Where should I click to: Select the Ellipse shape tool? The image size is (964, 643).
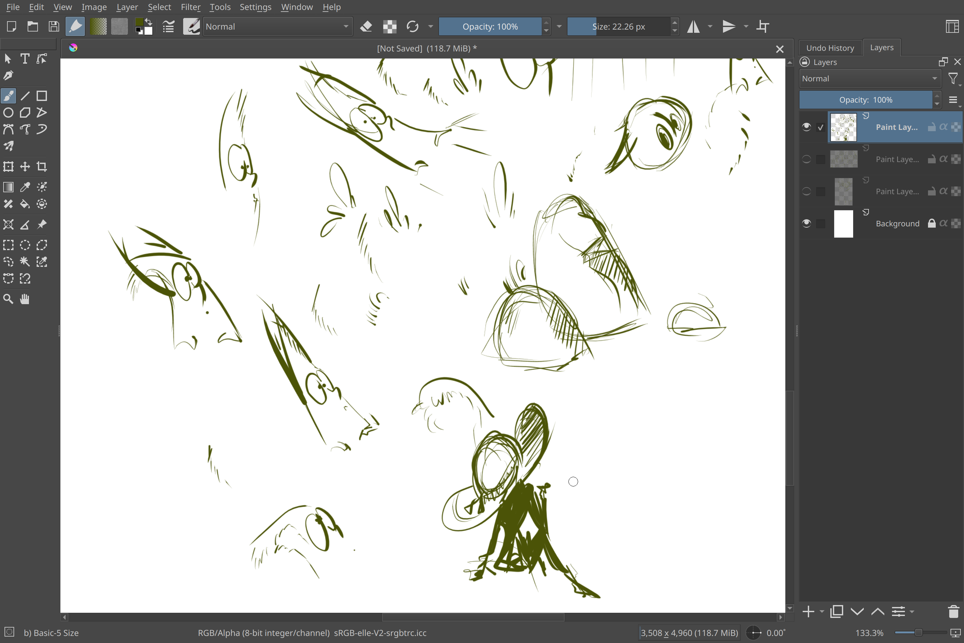(x=8, y=112)
